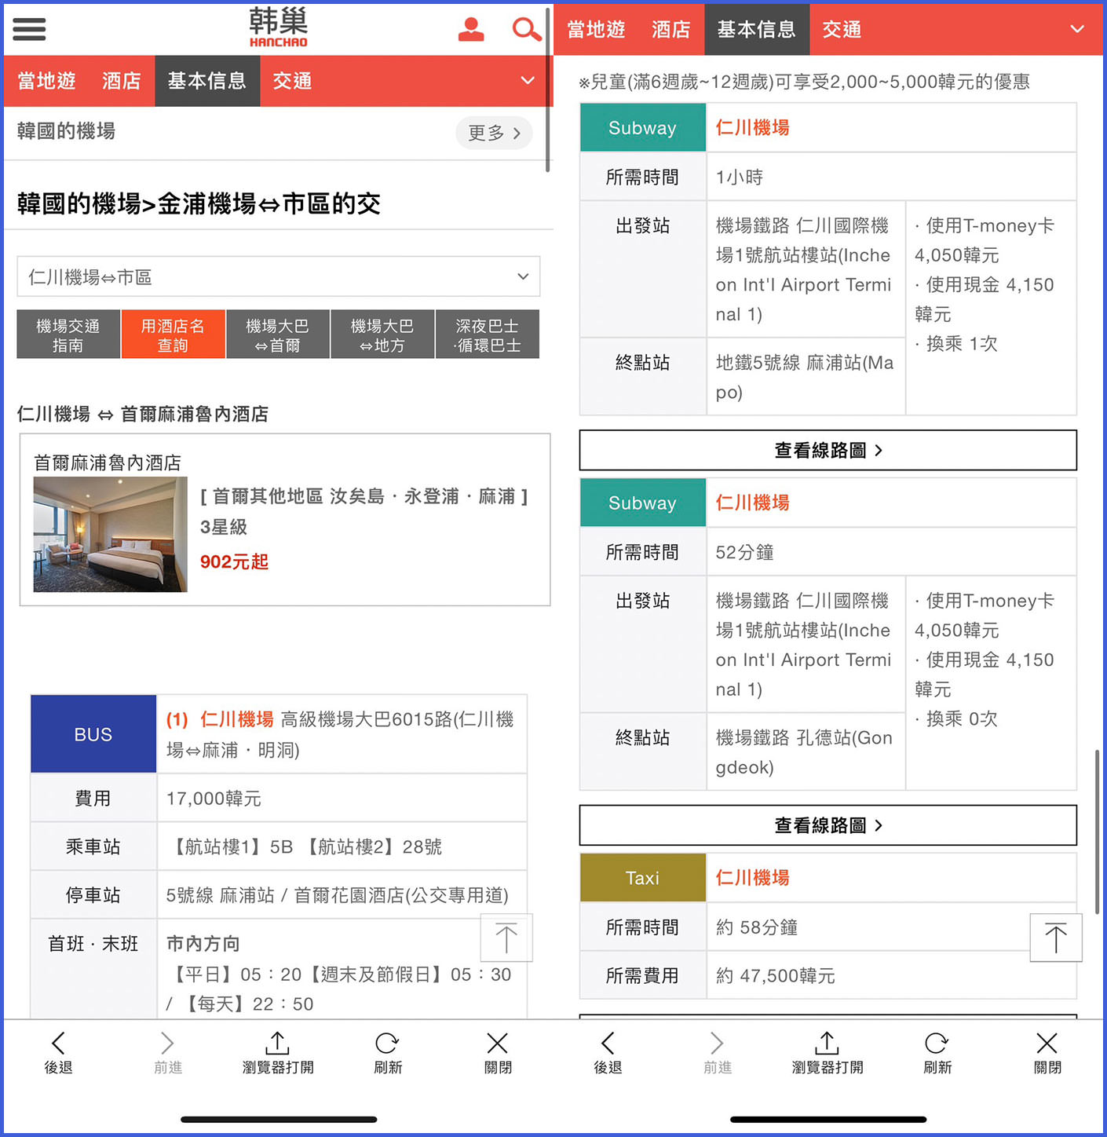
Task: Expand the chevron on the left red navigation bar
Action: 527,80
